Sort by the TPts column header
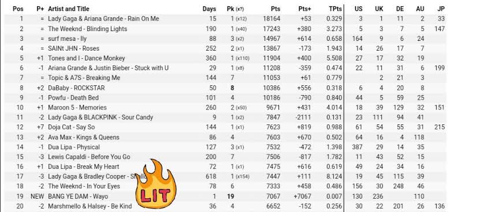Image resolution: width=481 pixels, height=212 pixels. coord(335,9)
